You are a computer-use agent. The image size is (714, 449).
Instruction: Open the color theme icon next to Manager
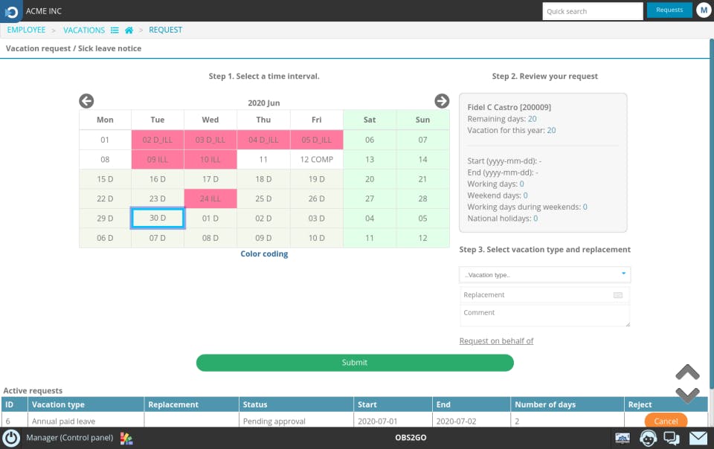[126, 438]
